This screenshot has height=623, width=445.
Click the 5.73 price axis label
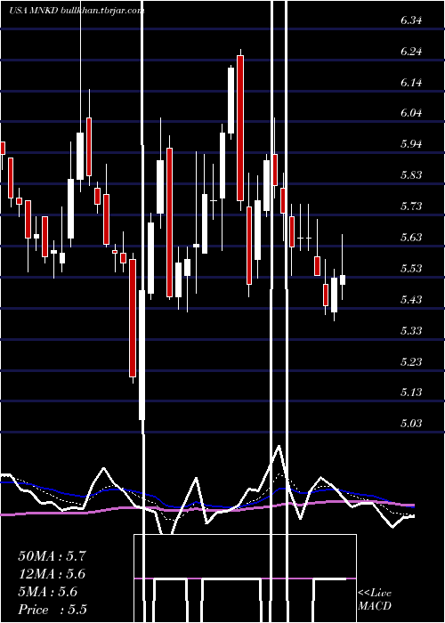(x=411, y=206)
